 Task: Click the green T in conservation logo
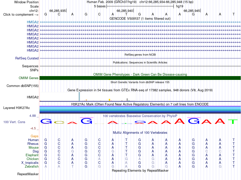pyautogui.click(x=233, y=122)
